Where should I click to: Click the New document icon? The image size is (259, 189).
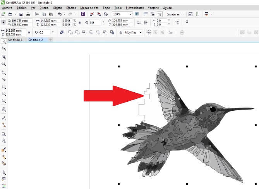[x=3, y=14]
